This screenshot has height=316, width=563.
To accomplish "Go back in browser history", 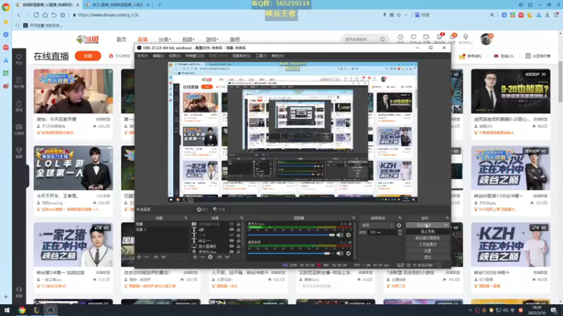I will click(19, 15).
